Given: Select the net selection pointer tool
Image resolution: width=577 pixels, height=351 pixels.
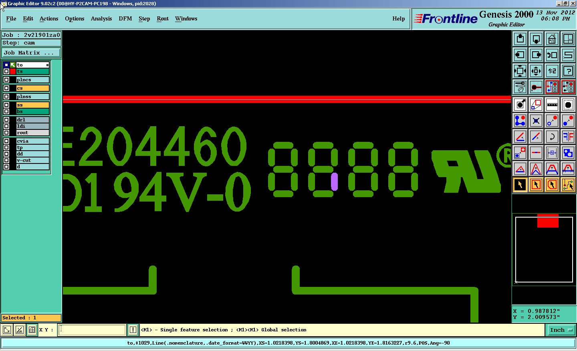Looking at the screenshot, I should [x=568, y=185].
